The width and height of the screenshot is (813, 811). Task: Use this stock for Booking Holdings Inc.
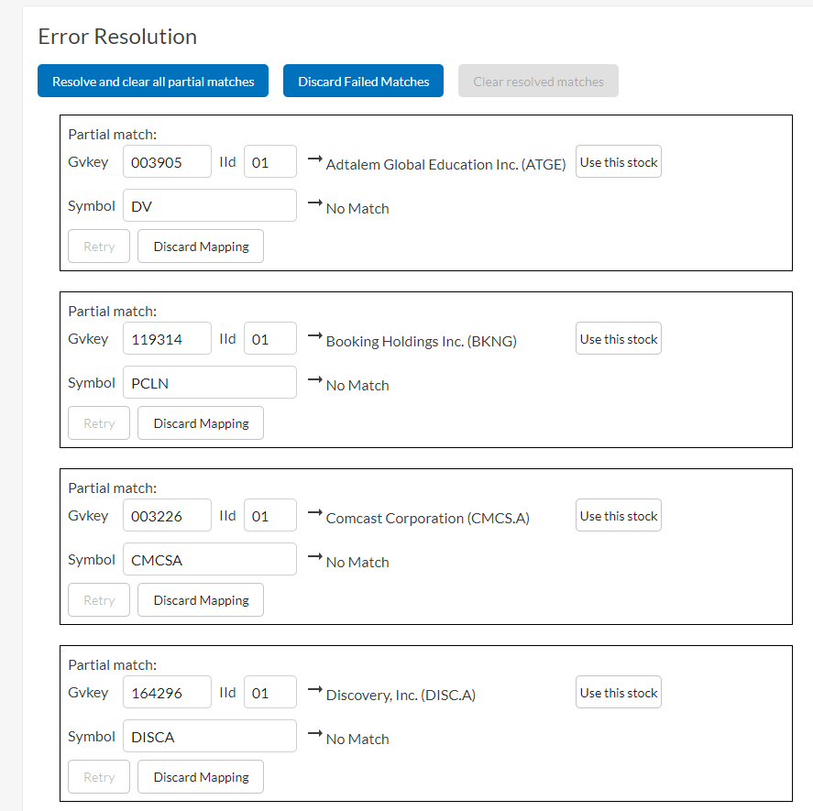click(x=619, y=339)
